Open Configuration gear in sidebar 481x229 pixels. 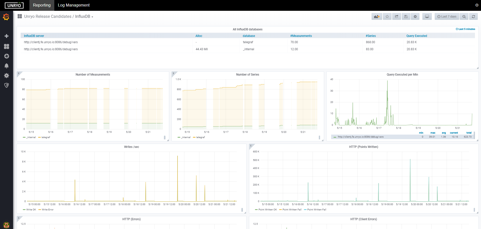tap(7, 76)
